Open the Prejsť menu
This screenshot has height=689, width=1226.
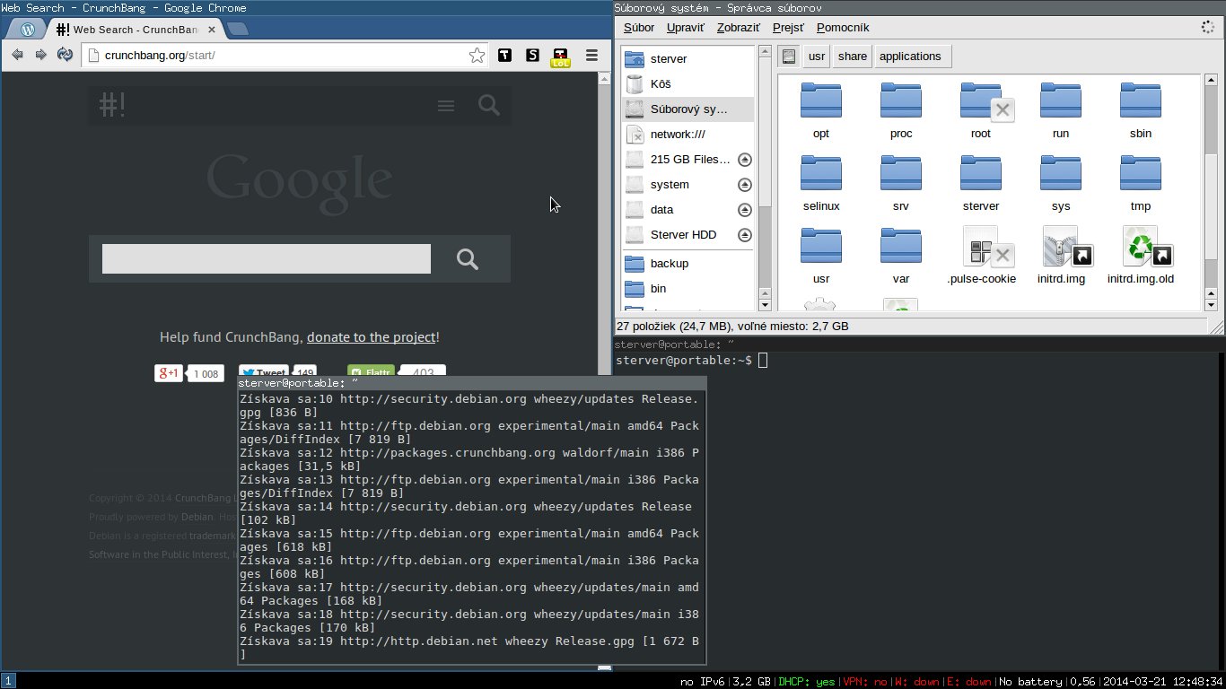(788, 28)
